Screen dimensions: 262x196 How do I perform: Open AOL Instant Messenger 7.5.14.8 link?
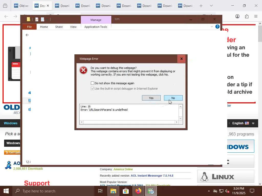[152, 176]
